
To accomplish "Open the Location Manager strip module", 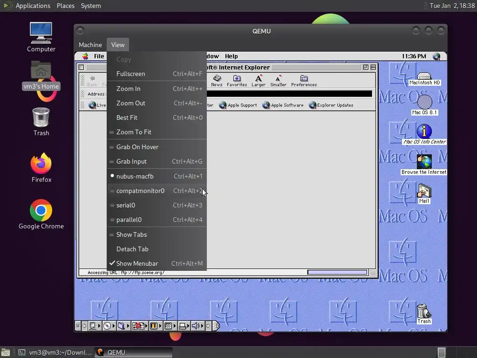I will 140,326.
